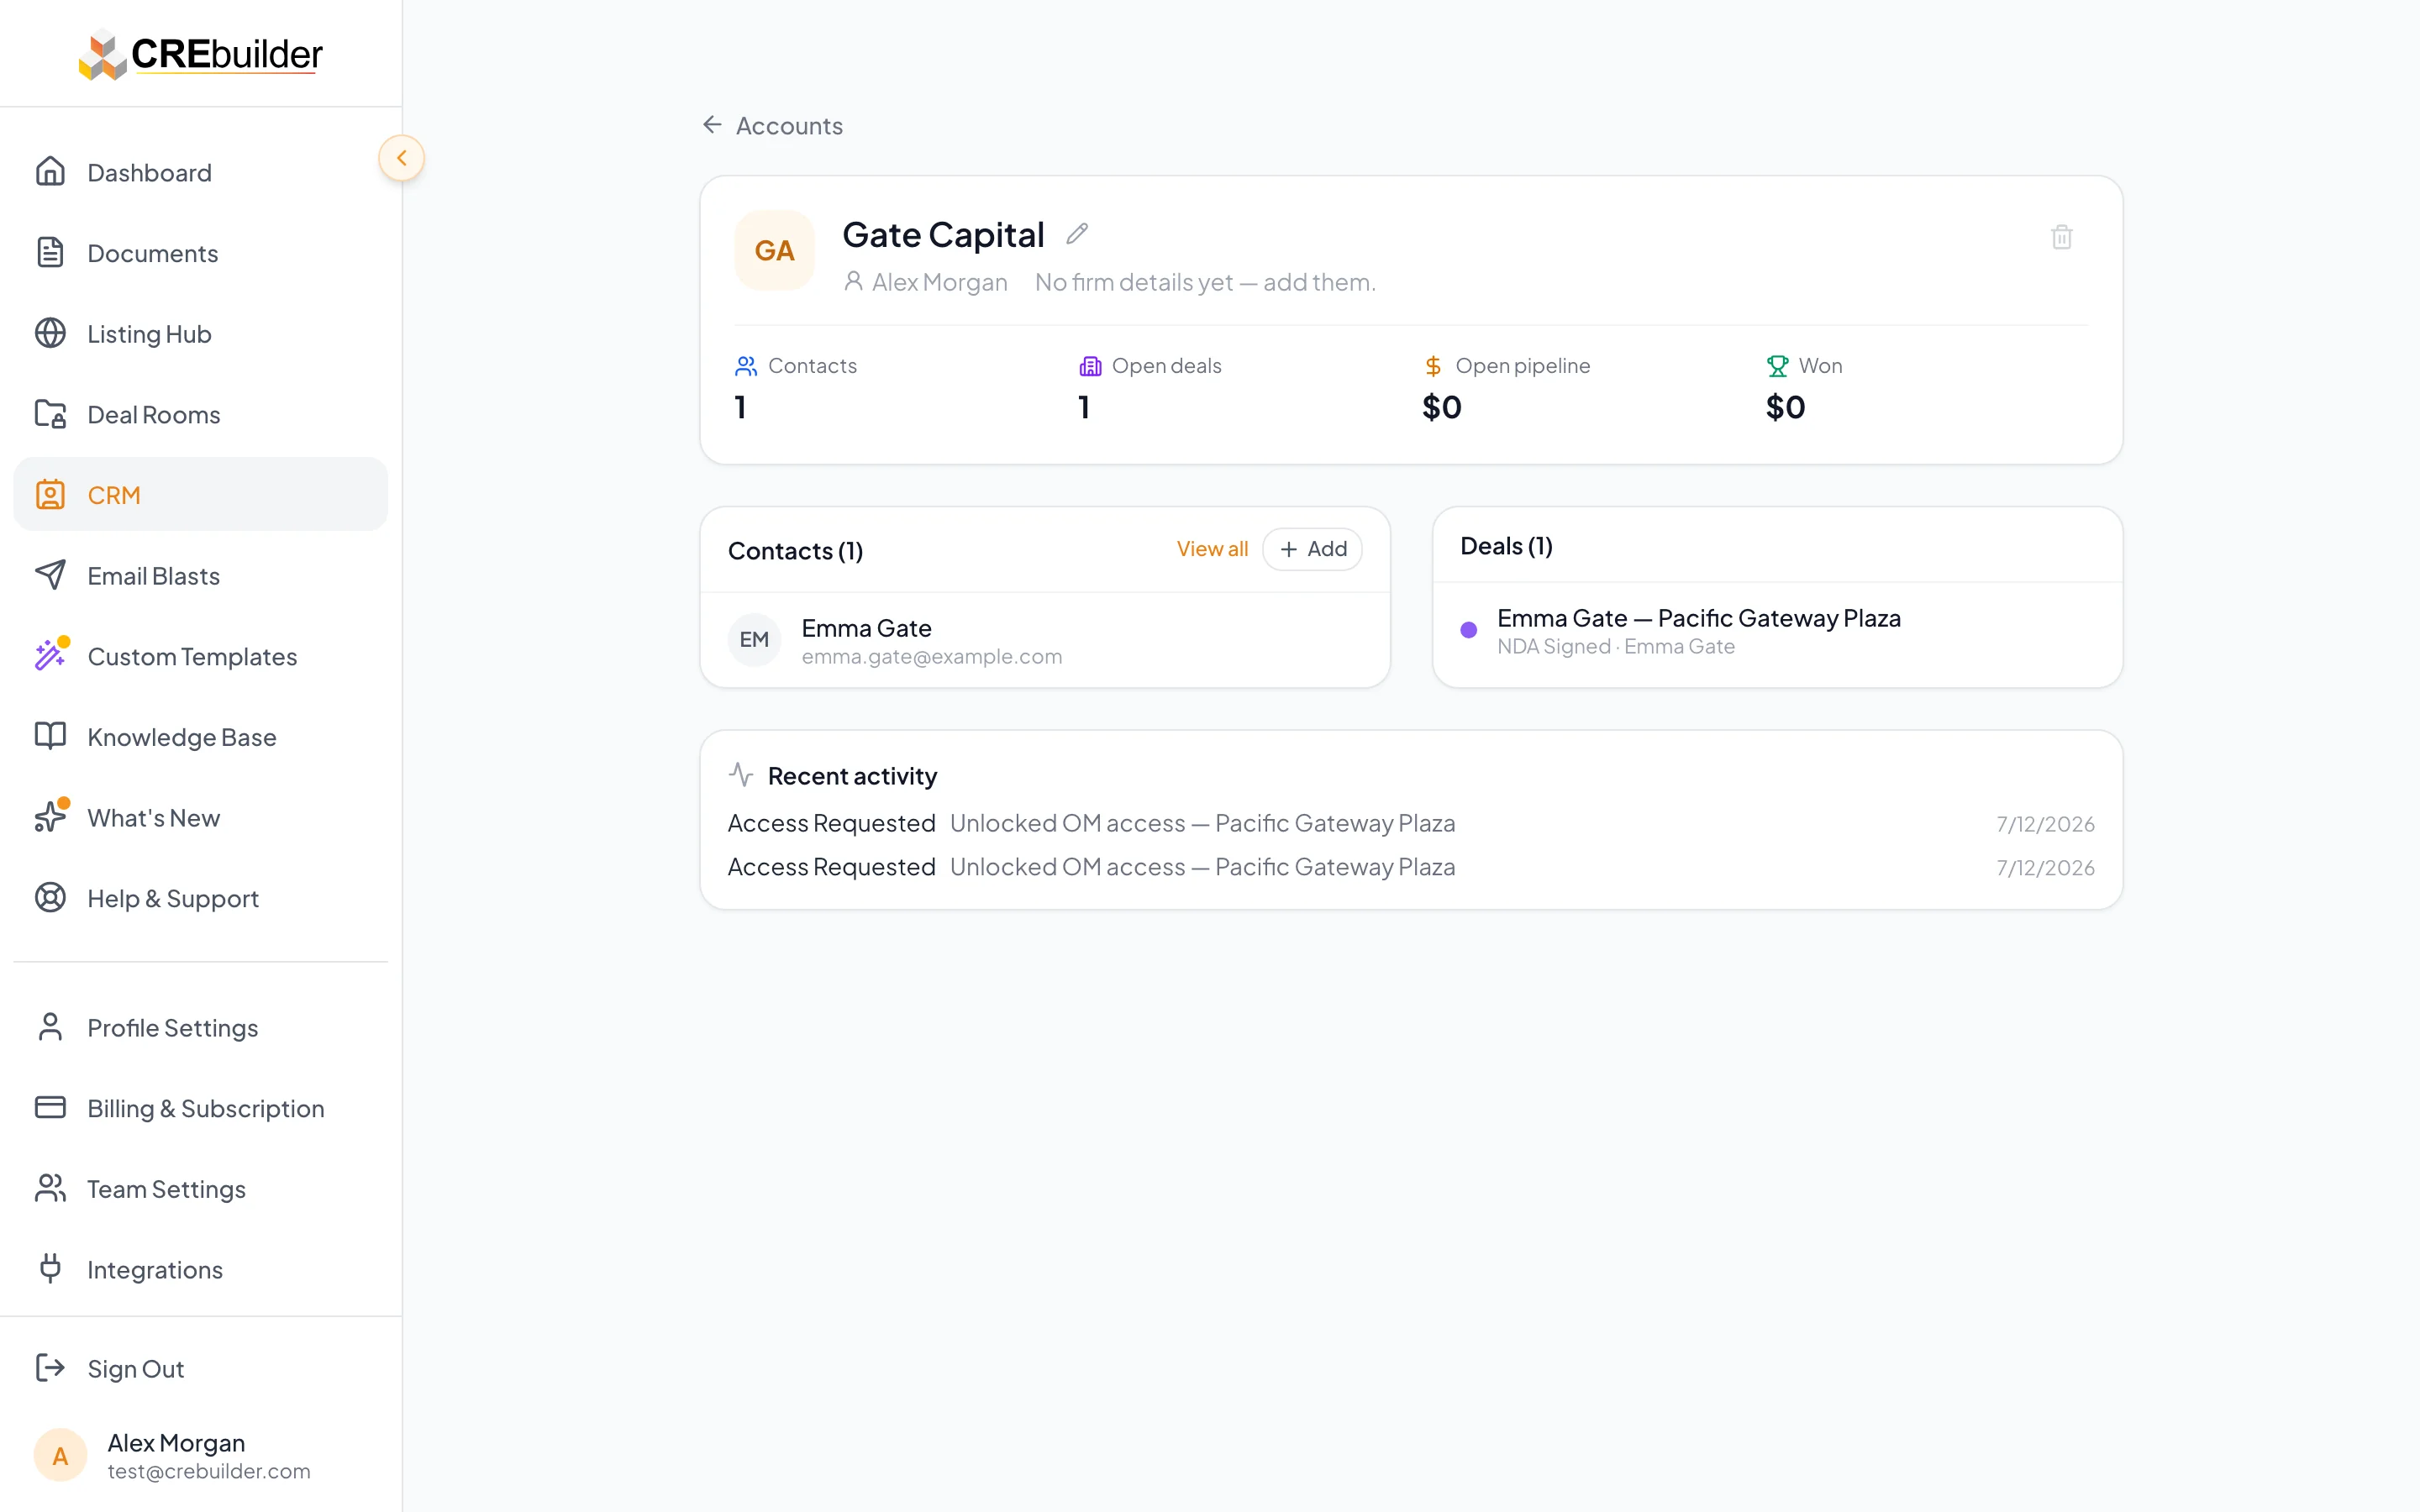Collapse the sidebar with the chevron button
The width and height of the screenshot is (2420, 1512).
(401, 158)
